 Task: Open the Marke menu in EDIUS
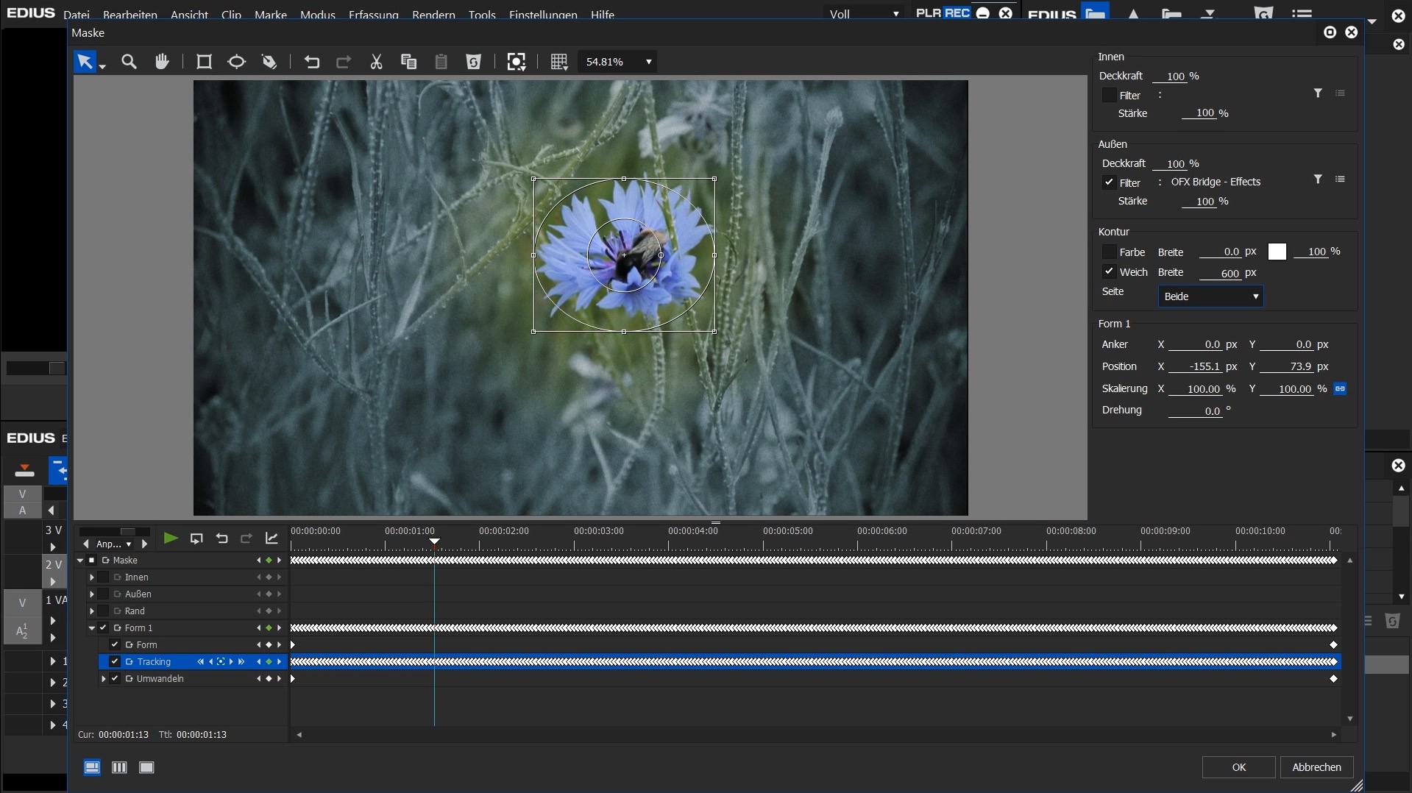pyautogui.click(x=270, y=15)
